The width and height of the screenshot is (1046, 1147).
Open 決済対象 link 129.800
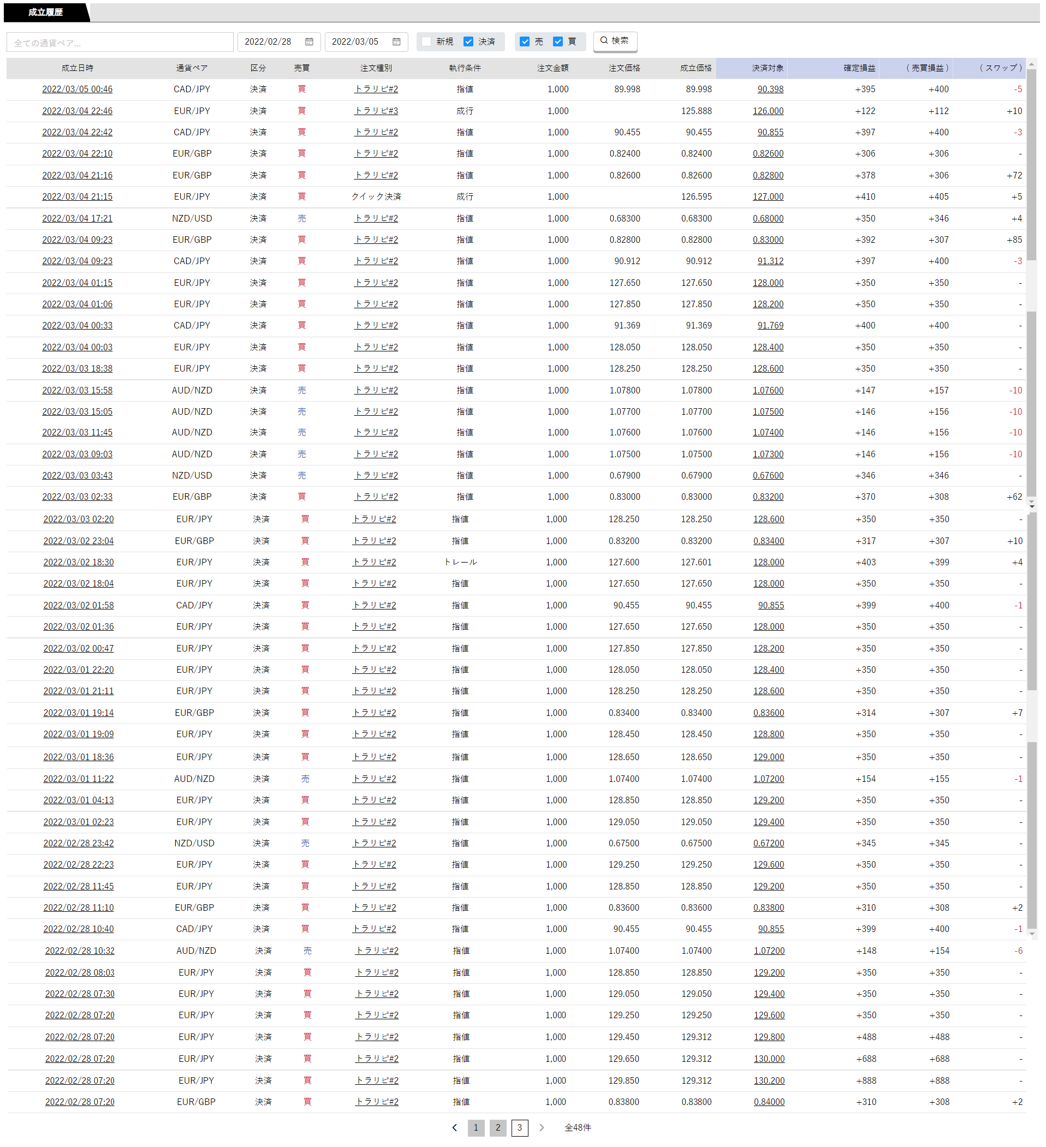coord(769,1037)
